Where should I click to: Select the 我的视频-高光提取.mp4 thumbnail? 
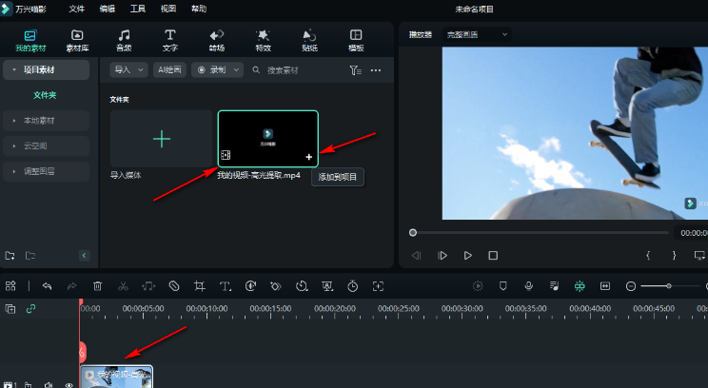[267, 139]
